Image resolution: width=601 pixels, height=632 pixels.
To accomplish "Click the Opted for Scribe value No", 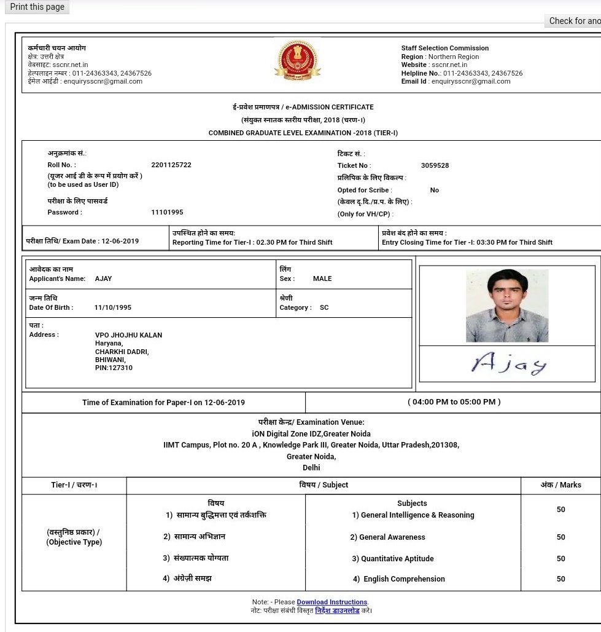I will (x=435, y=190).
